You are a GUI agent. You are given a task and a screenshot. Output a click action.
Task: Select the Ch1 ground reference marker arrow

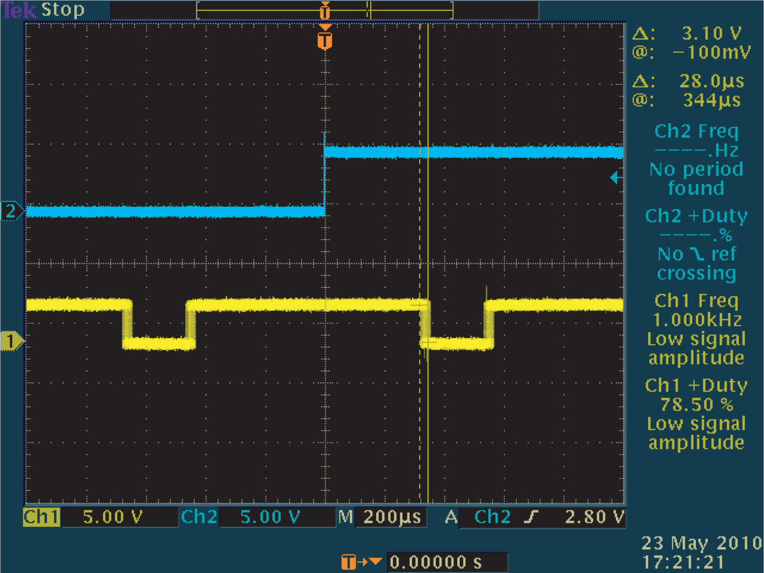(x=13, y=340)
